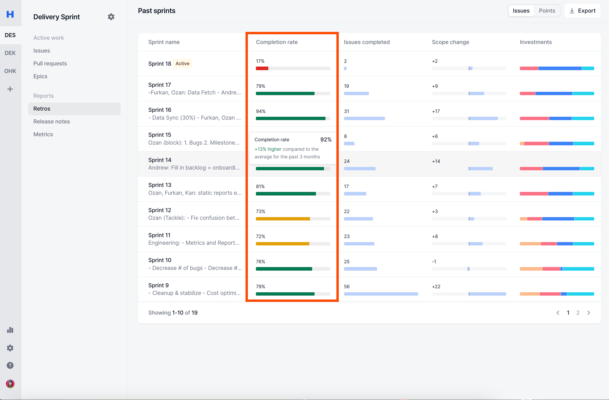Screen dimensions: 609x400
Task: Open Pull requests in sidebar
Action: pos(50,63)
